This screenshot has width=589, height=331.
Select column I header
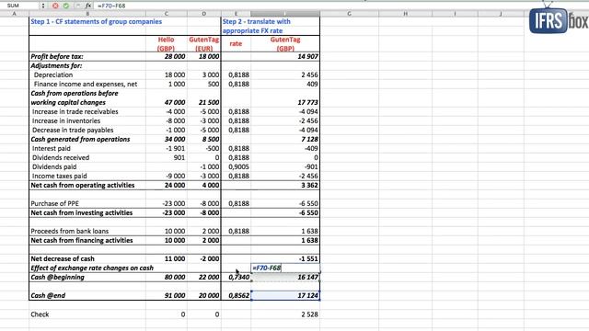455,14
